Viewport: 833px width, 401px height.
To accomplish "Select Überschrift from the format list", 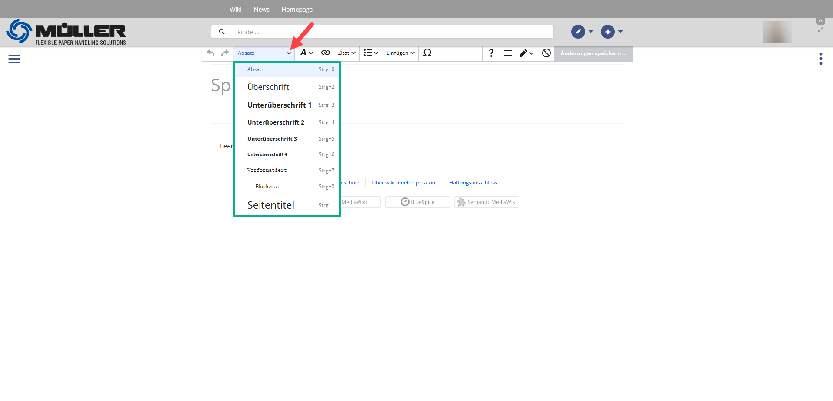I will [268, 87].
